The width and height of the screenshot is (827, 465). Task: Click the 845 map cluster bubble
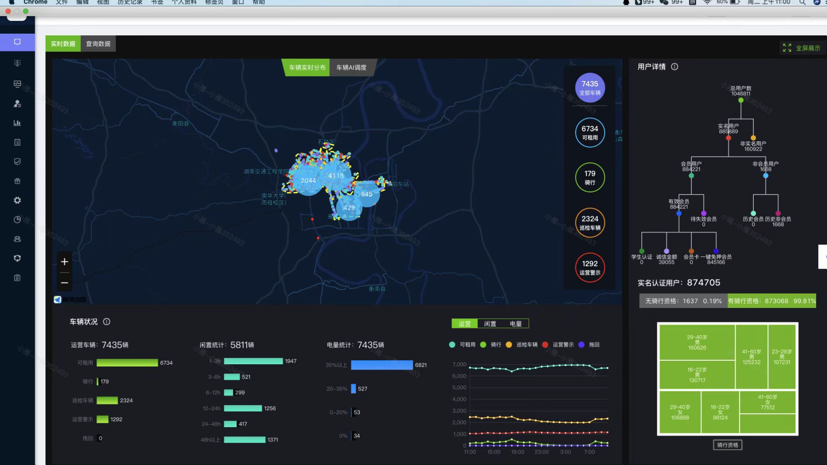point(367,194)
